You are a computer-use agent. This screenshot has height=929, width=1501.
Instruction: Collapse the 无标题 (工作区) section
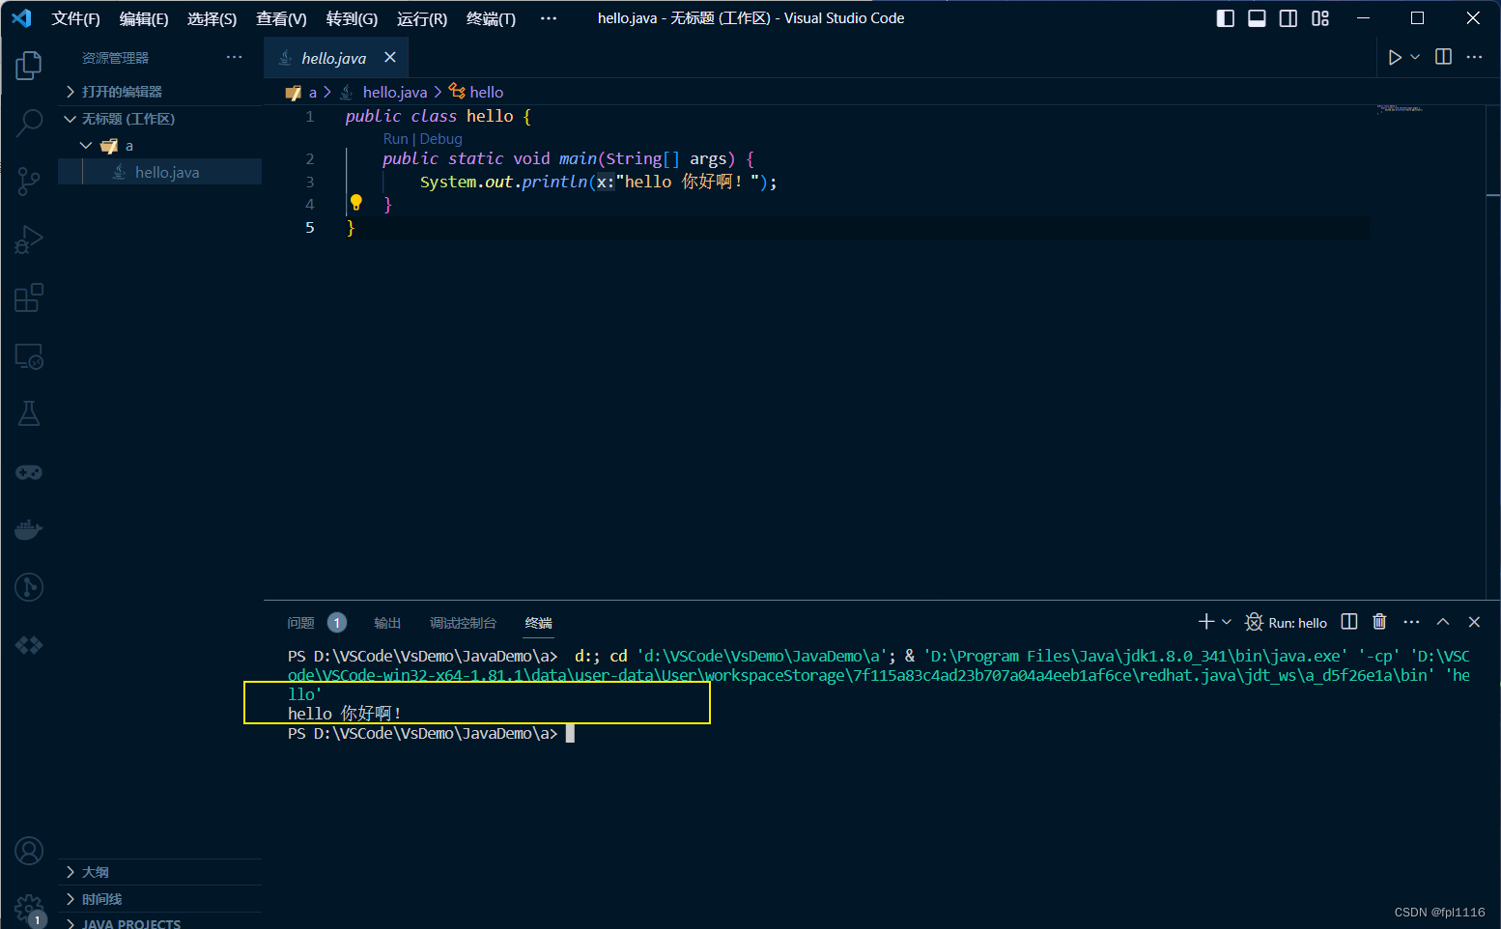[159, 119]
